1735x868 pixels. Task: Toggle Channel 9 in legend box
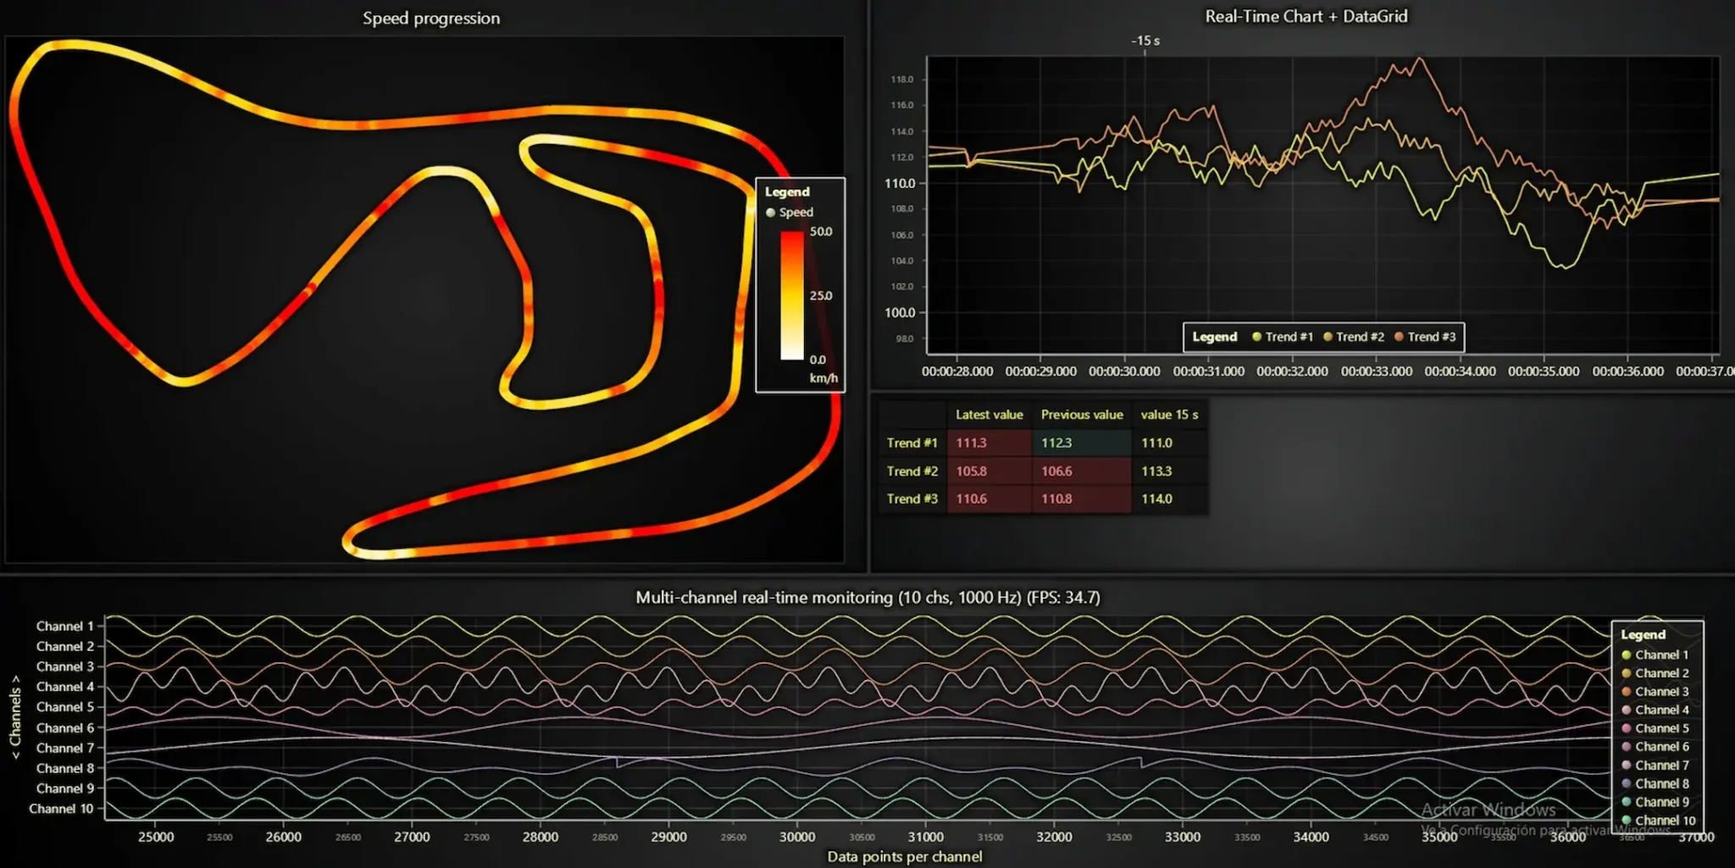pos(1655,802)
